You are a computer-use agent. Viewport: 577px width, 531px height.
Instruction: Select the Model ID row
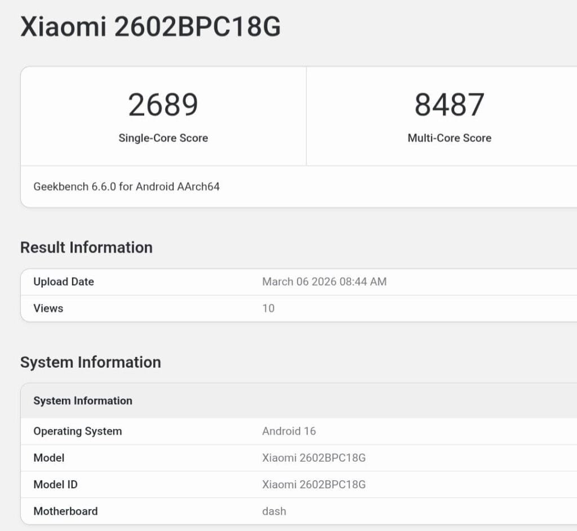pyautogui.click(x=55, y=484)
